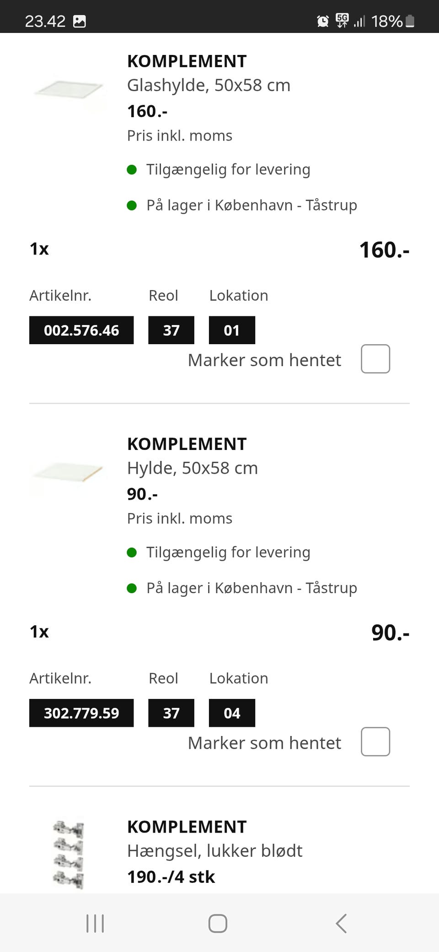Viewport: 439px width, 952px height.
Task: Tap the alarm icon in status bar
Action: click(x=323, y=21)
